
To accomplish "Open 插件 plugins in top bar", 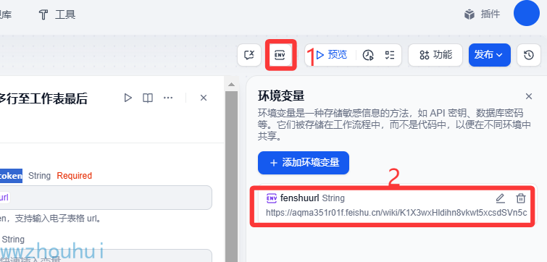I will pyautogui.click(x=483, y=14).
